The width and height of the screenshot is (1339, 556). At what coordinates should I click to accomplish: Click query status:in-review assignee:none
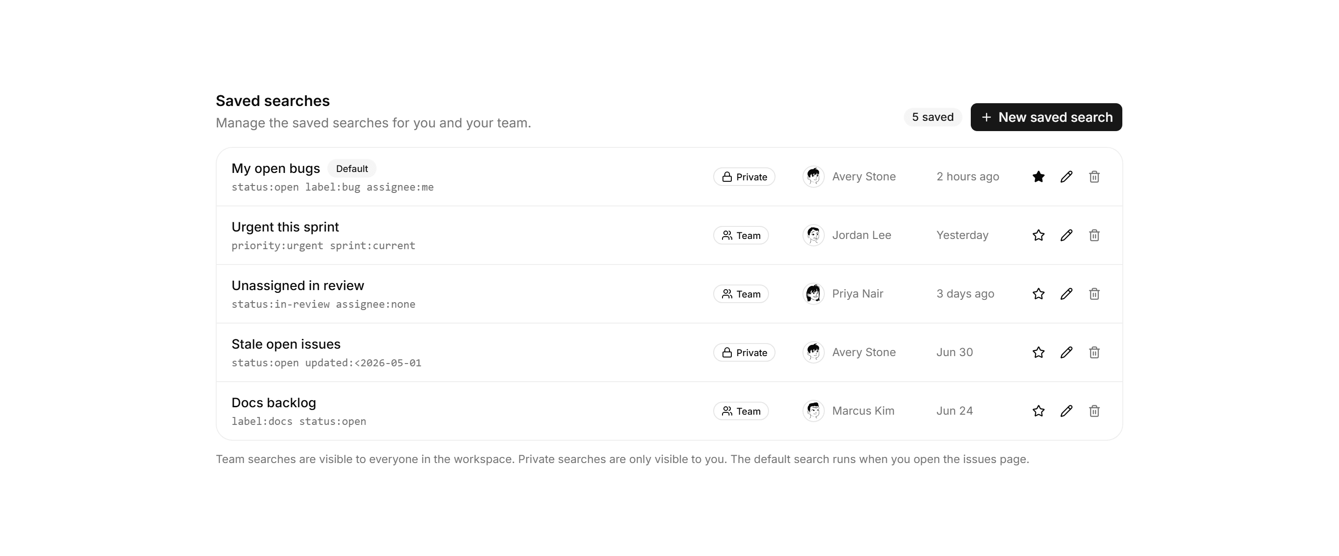click(323, 304)
